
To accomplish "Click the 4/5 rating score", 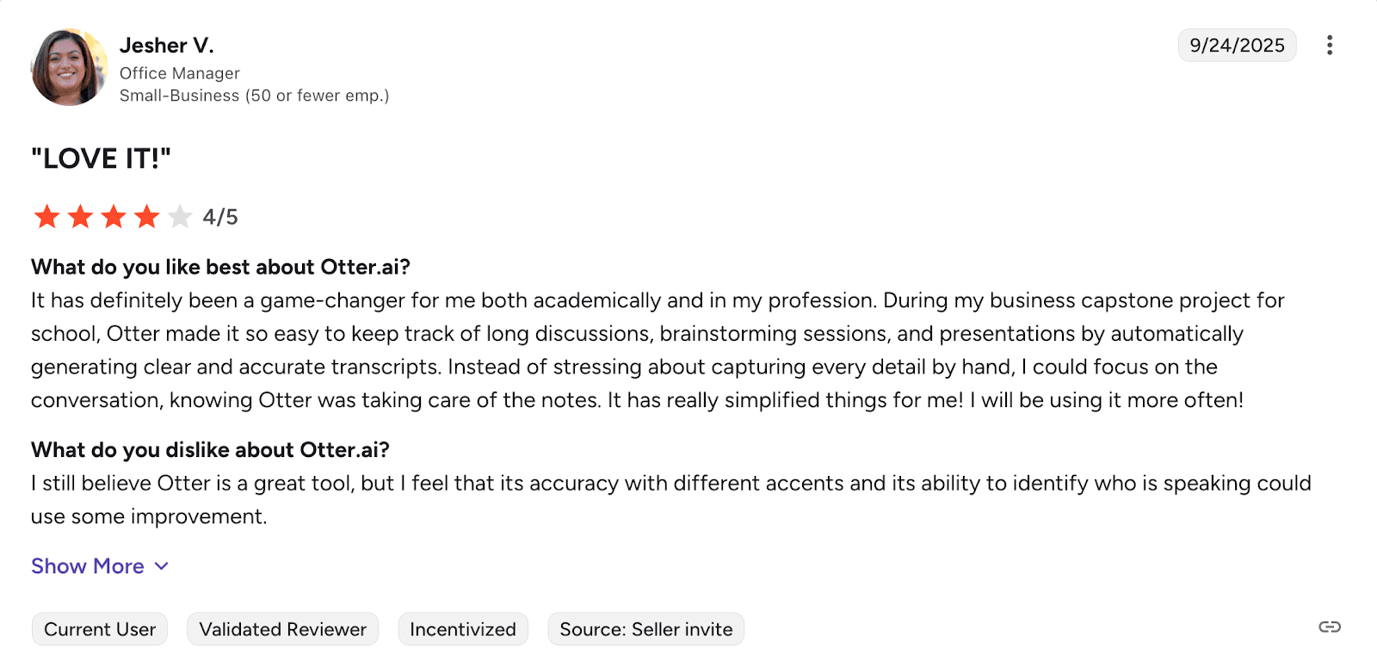I will [220, 217].
